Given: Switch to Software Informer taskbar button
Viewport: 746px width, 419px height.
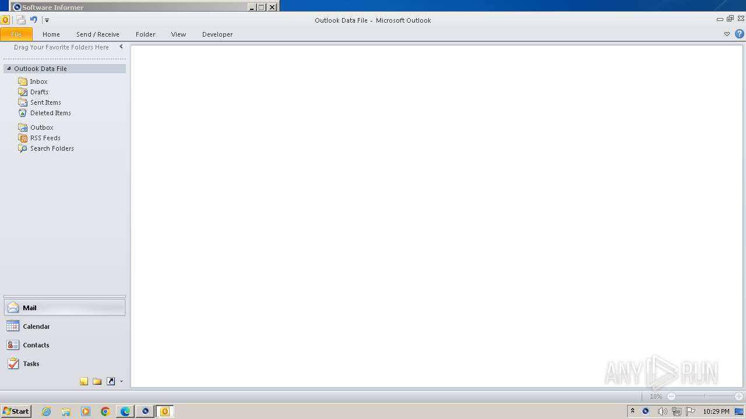Looking at the screenshot, I should [x=145, y=411].
